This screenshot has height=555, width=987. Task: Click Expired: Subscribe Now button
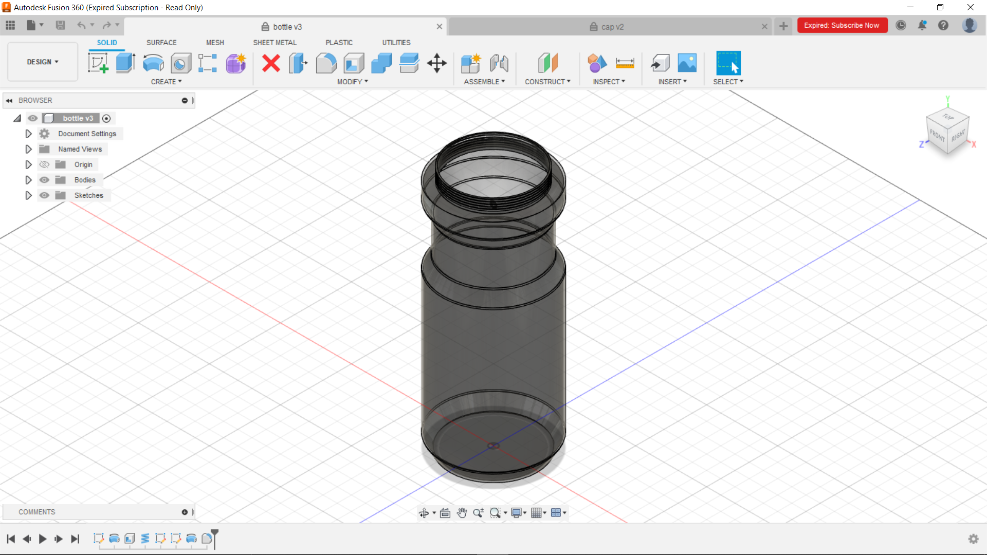coord(842,25)
